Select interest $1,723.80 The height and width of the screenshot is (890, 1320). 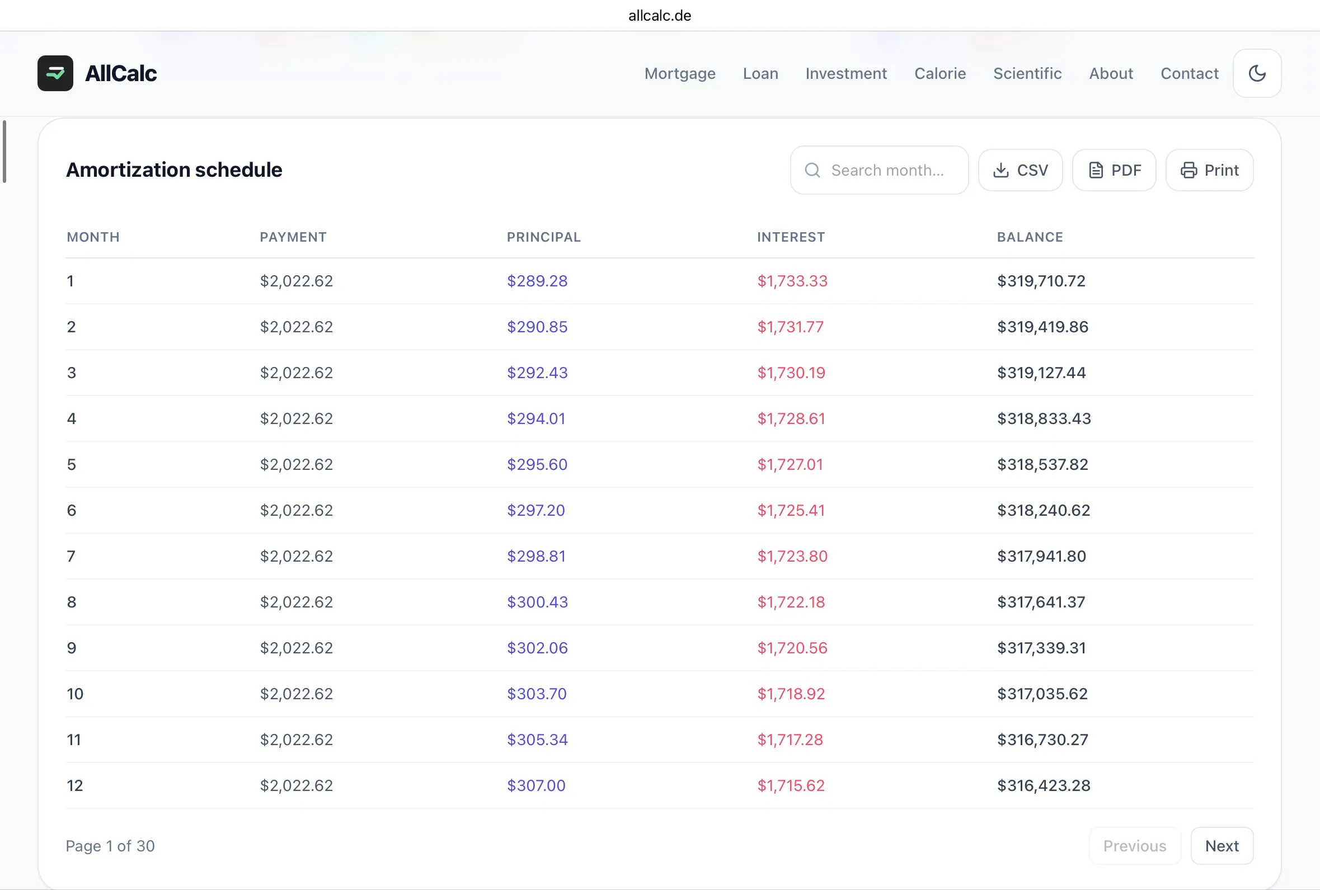(x=792, y=556)
